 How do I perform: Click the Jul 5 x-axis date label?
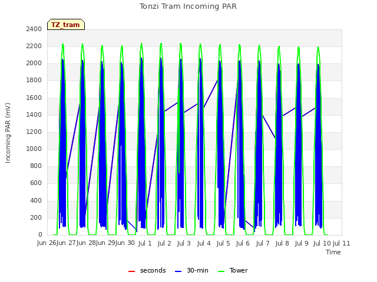[x=223, y=243]
